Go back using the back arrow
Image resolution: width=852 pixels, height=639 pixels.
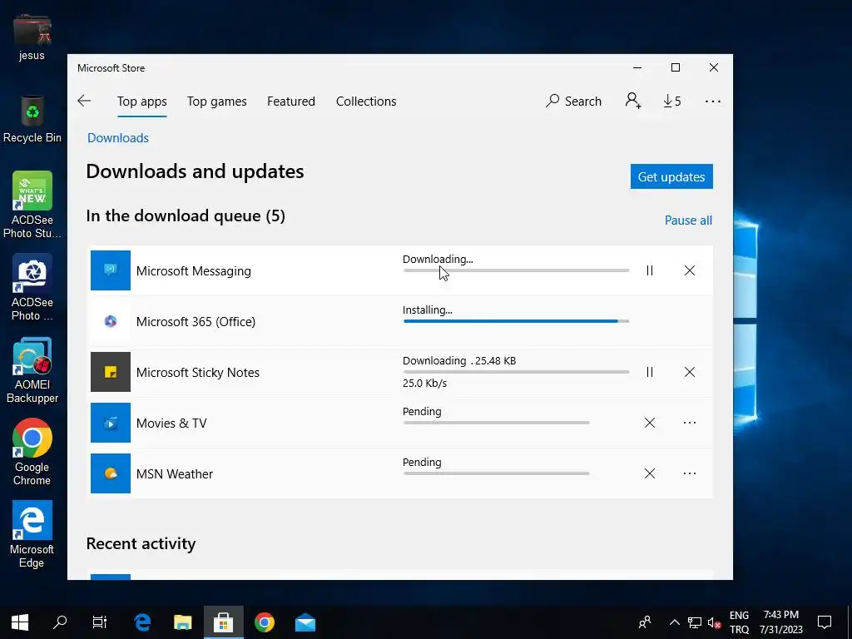click(x=84, y=101)
